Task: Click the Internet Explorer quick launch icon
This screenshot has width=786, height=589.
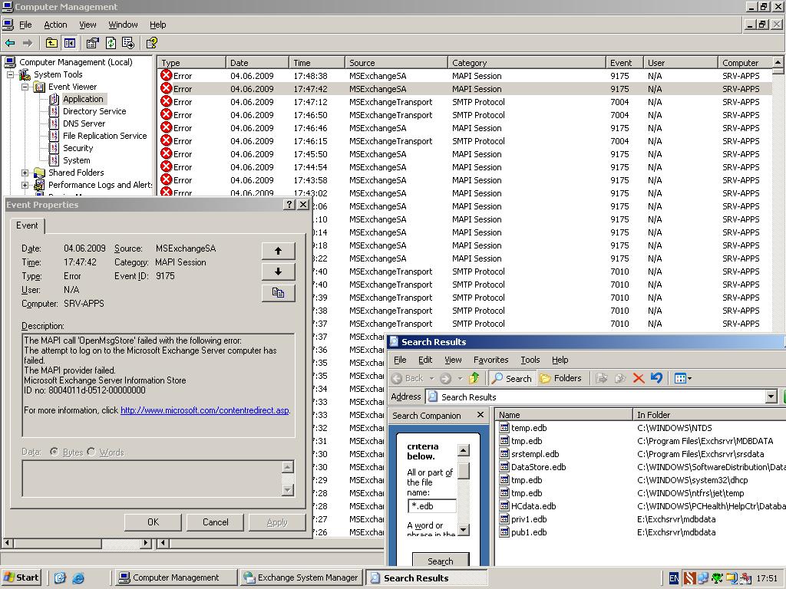Action: 78,578
